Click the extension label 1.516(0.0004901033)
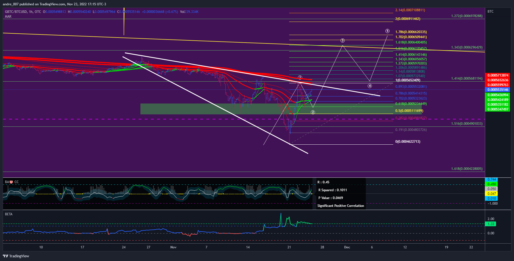Screen dimensions: 514x261 (x=467, y=124)
